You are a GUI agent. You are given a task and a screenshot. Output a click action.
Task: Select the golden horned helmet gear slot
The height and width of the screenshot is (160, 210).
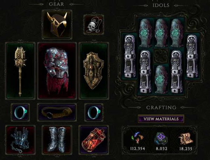pyautogui.click(x=57, y=24)
